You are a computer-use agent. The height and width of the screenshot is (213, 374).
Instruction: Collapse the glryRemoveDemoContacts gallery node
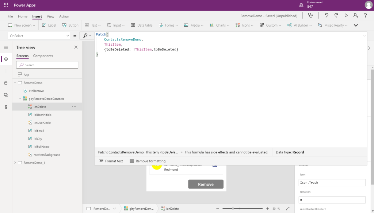tap(20, 99)
